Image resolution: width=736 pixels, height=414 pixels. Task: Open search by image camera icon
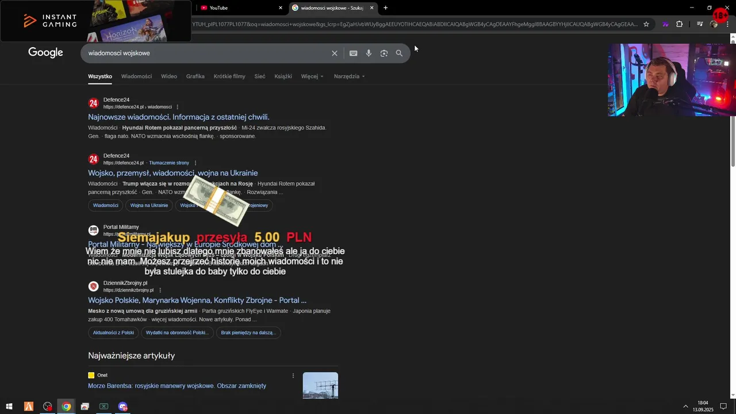(384, 53)
